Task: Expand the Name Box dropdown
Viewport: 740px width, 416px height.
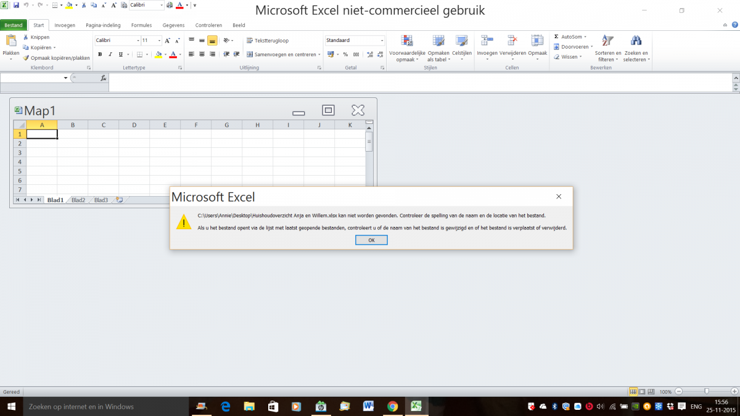Action: click(x=65, y=78)
